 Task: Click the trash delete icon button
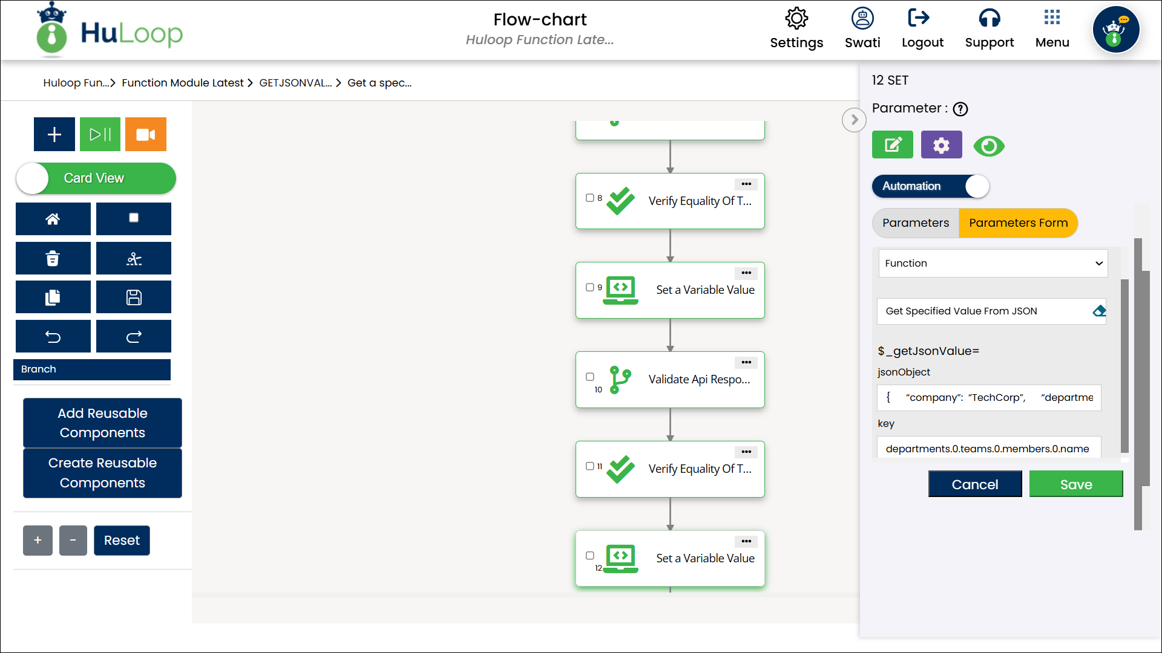coord(53,259)
